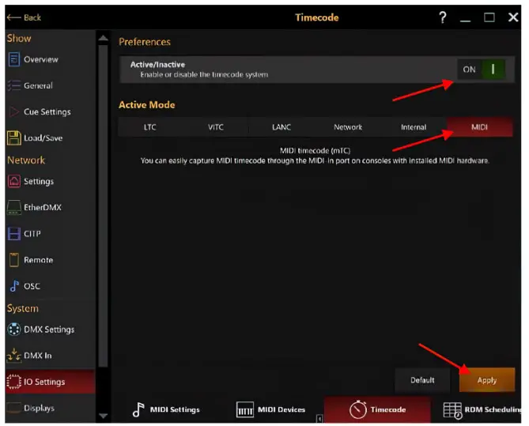
Task: Select Network active mode
Action: pos(348,127)
